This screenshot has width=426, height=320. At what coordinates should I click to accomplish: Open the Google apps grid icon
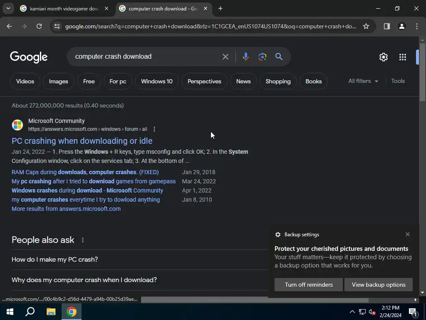click(403, 57)
